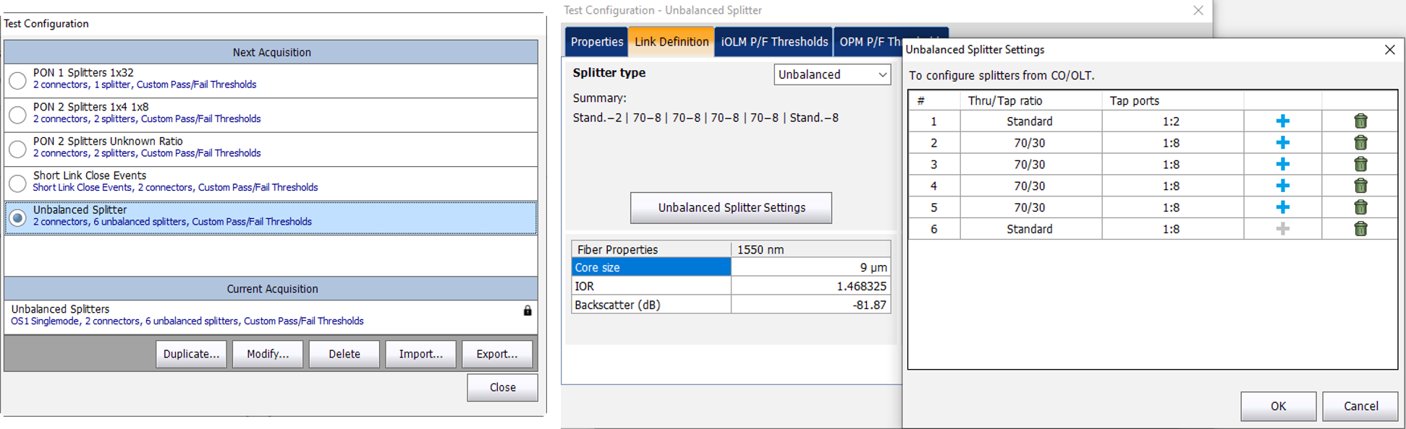Select the Unbalanced Splitters current acquisition entry
This screenshot has height=429, width=1406.
click(x=271, y=316)
